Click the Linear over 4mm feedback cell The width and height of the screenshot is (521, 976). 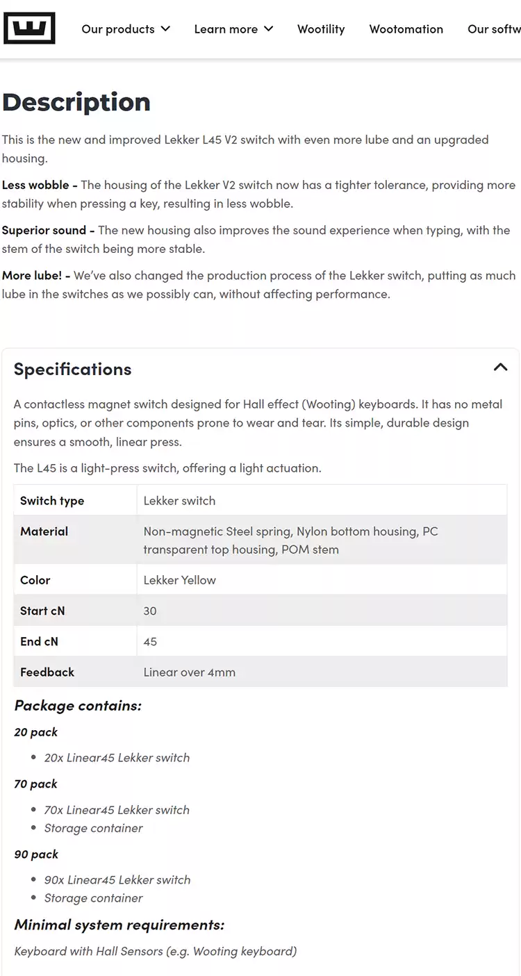[189, 672]
